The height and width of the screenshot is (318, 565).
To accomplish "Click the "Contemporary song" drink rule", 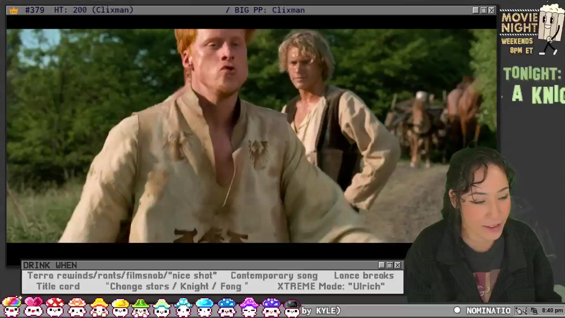I will (x=274, y=276).
